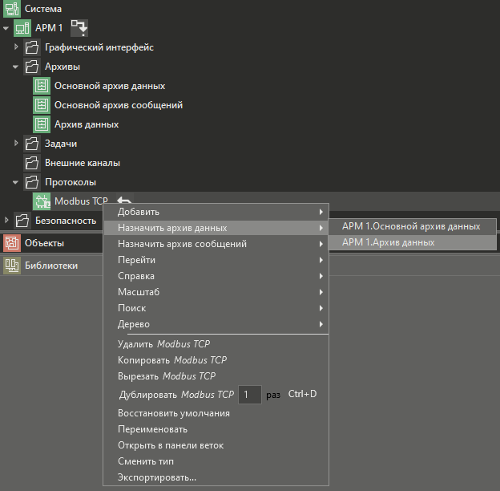Click the Основной архив сообщений archive icon
The width and height of the screenshot is (500, 491).
(42, 105)
